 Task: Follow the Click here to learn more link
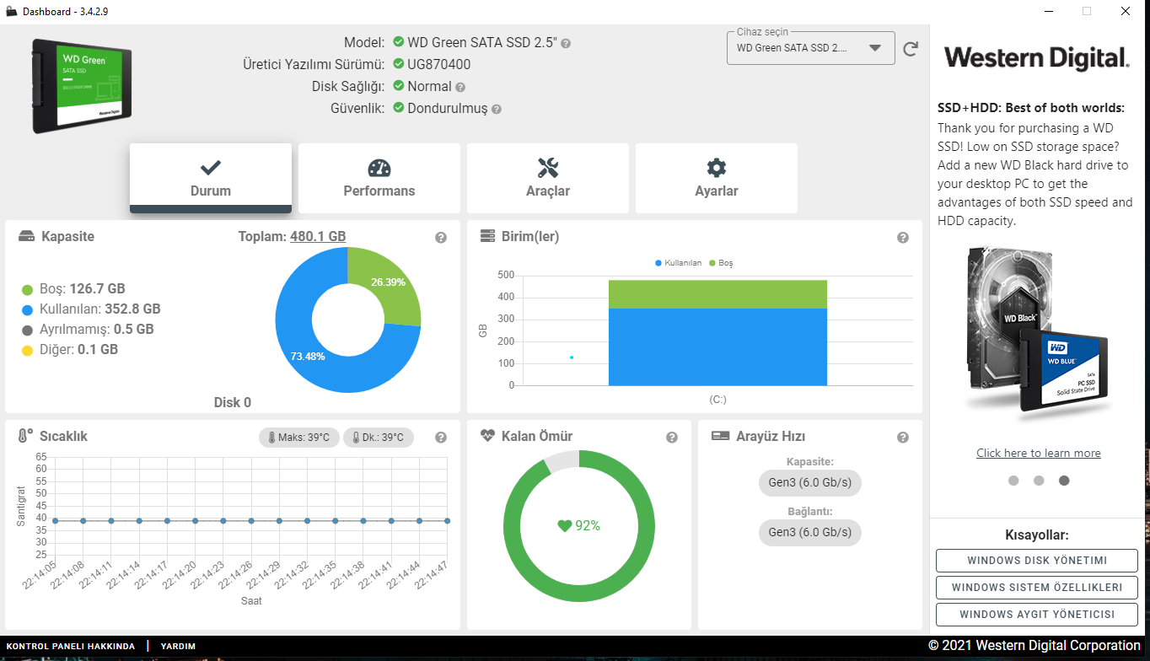pos(1039,453)
